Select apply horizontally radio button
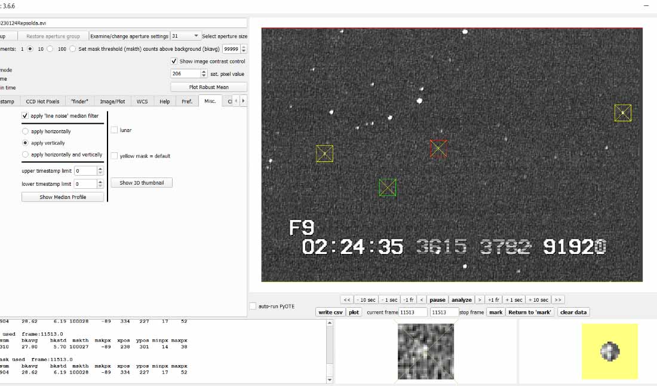This screenshot has height=386, width=657. pos(25,131)
